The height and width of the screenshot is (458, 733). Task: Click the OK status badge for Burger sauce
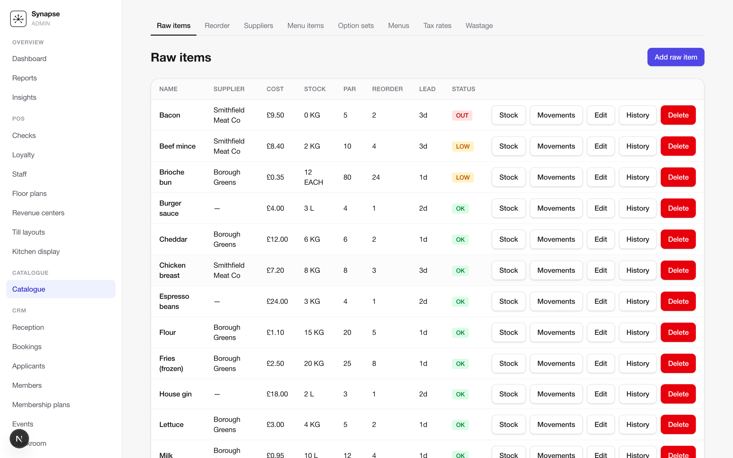[x=460, y=208]
